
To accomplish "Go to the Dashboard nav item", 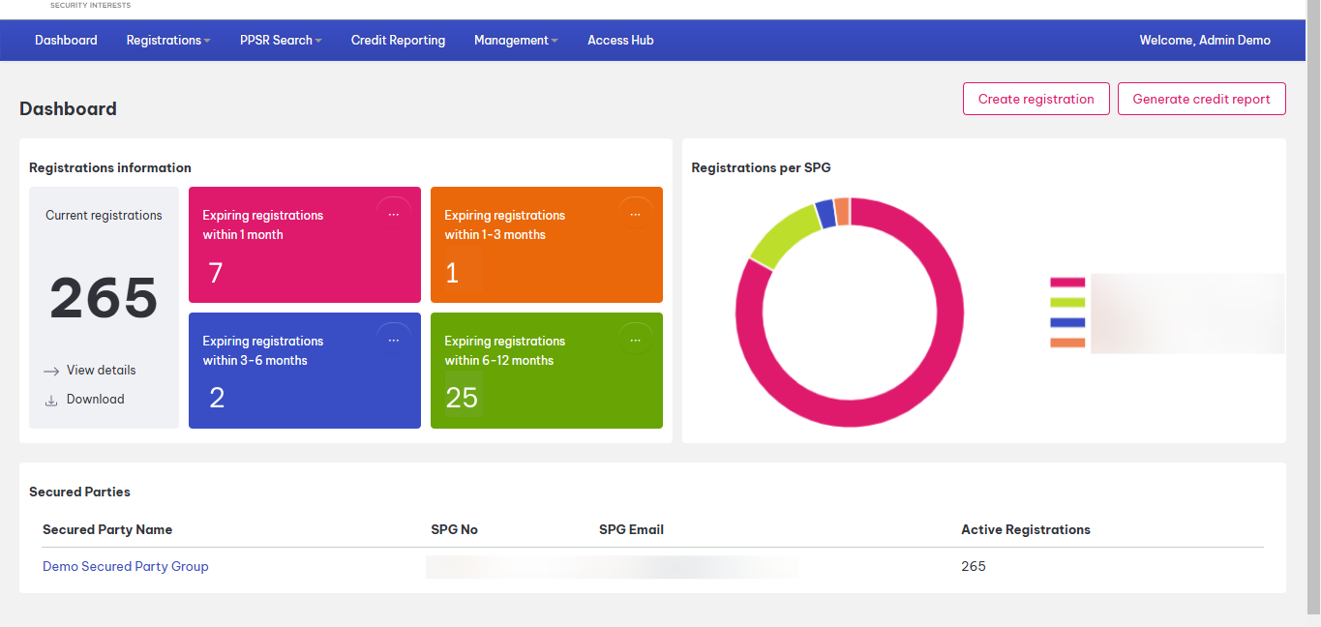I will [x=66, y=41].
